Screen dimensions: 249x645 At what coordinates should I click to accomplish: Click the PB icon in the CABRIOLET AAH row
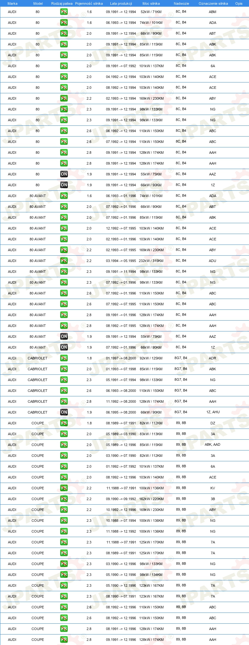click(64, 401)
